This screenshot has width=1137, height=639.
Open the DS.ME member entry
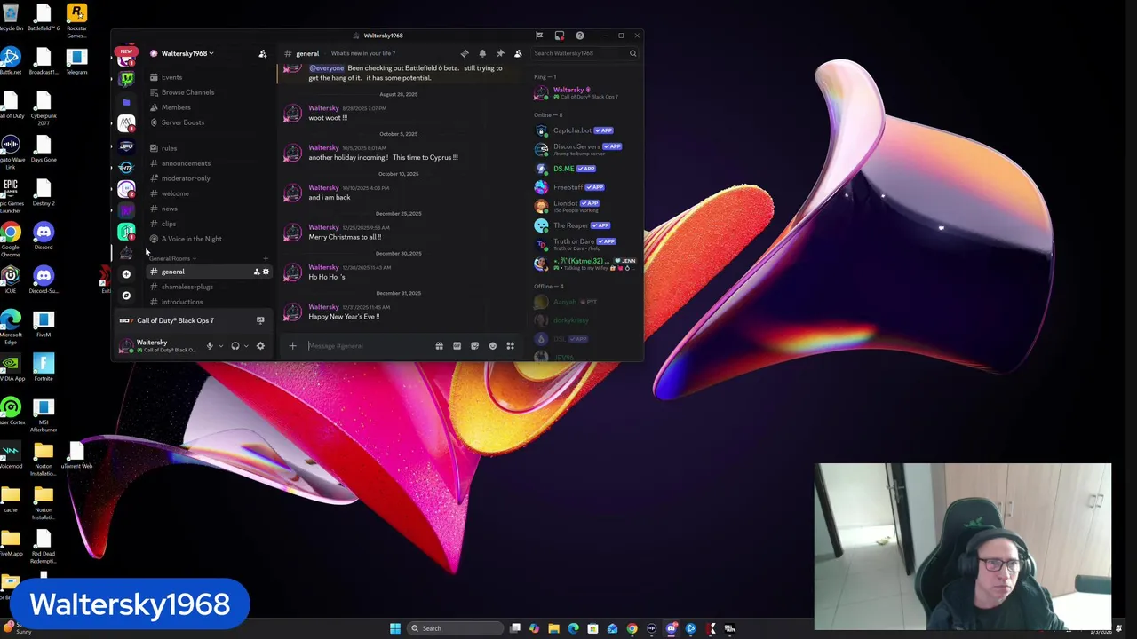coord(584,169)
